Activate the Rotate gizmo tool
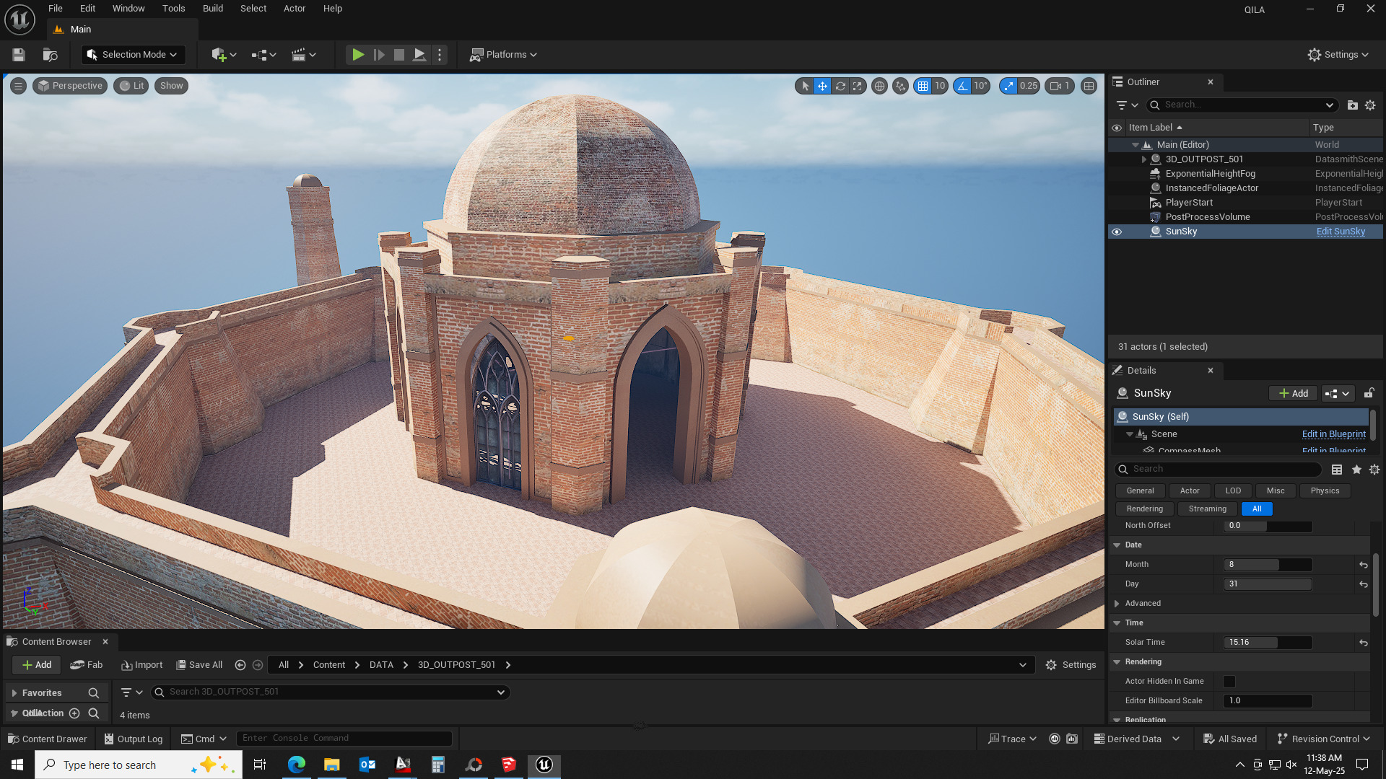This screenshot has height=779, width=1386. click(840, 86)
